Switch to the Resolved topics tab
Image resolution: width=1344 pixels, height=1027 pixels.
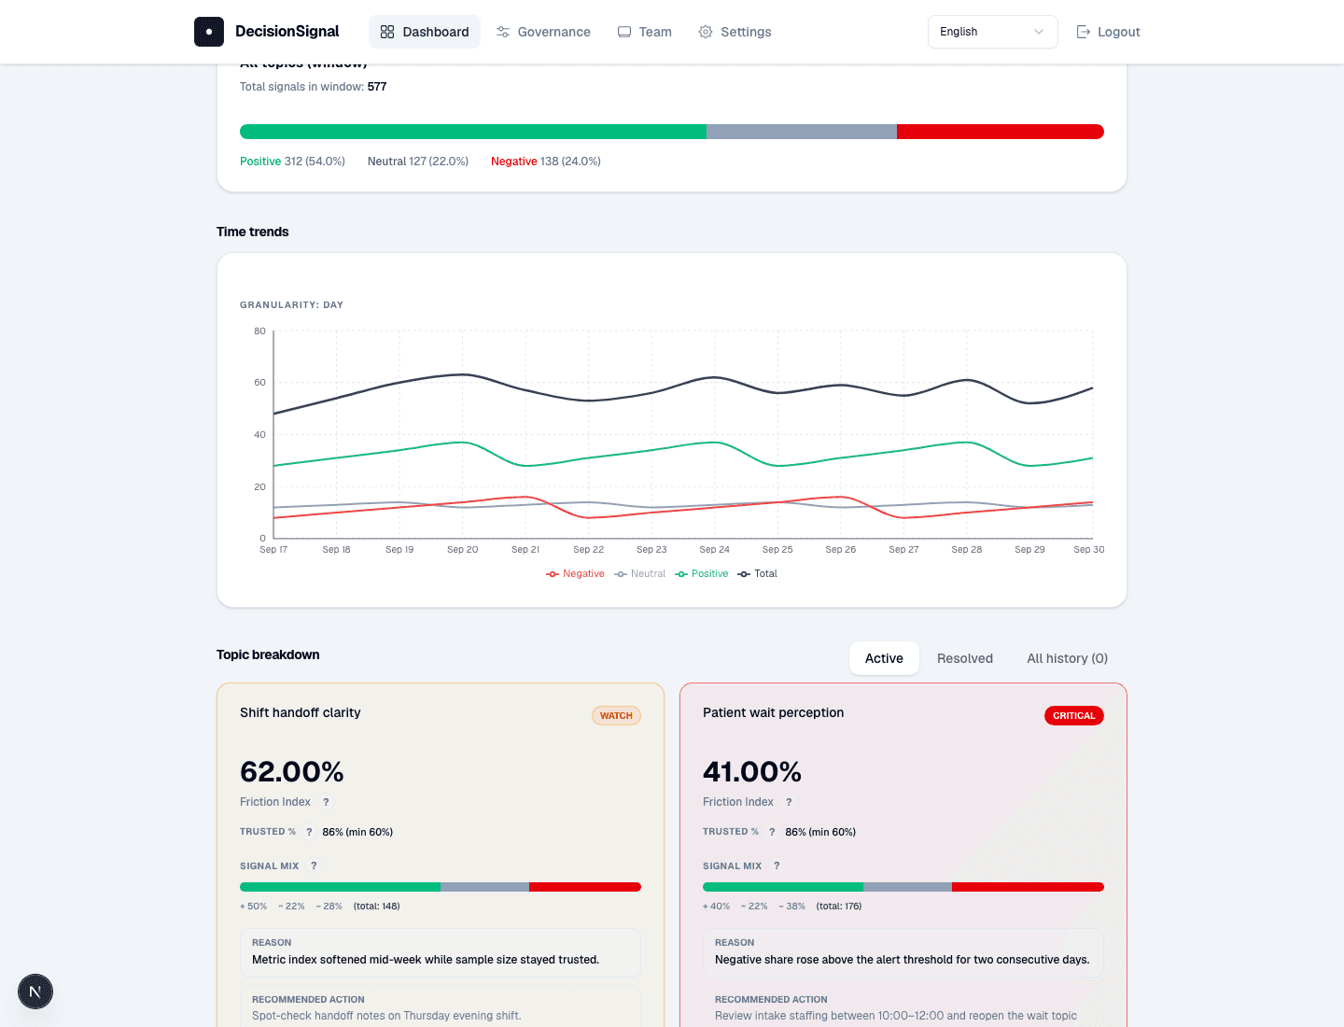[965, 658]
